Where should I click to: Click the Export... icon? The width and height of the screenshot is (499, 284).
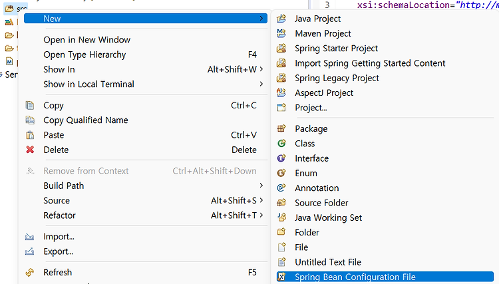click(x=29, y=251)
